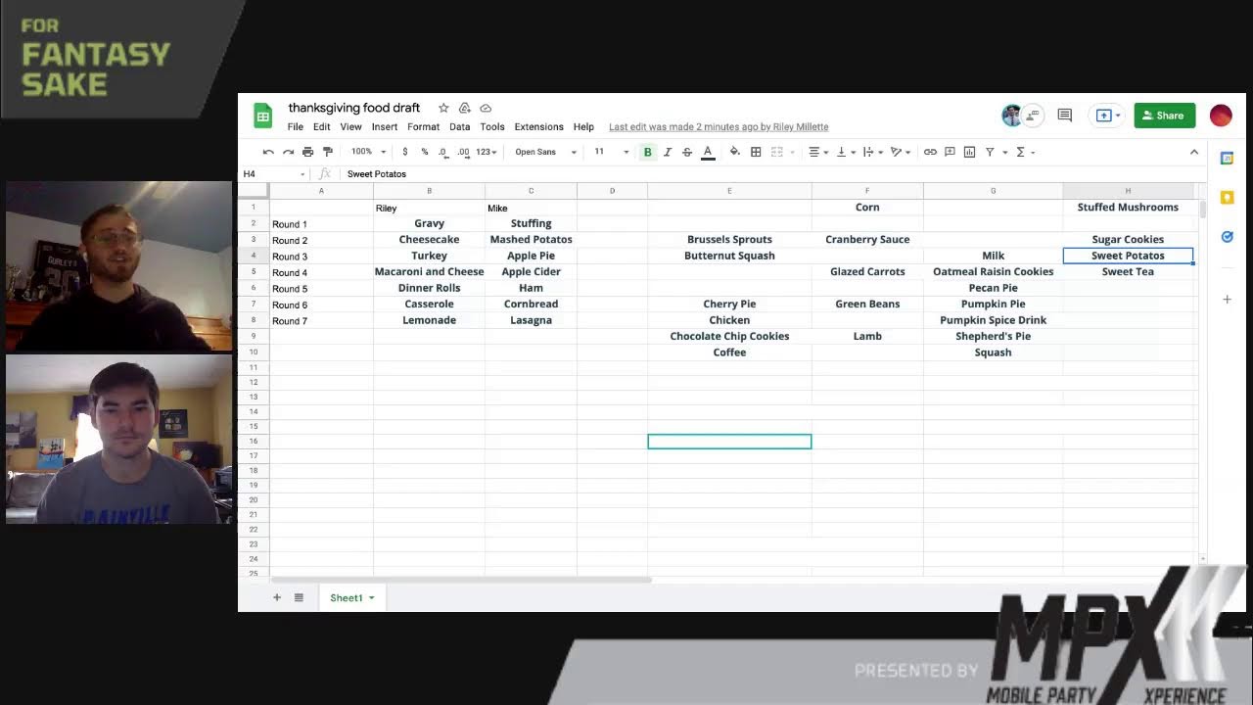Check the cloud document status icon
Image resolution: width=1253 pixels, height=705 pixels.
(x=486, y=108)
